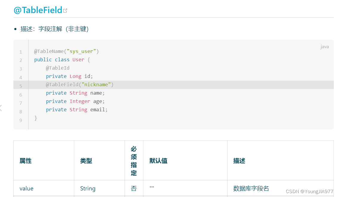Click the "String" type cell in table
This screenshot has height=197, width=338.
(88, 188)
